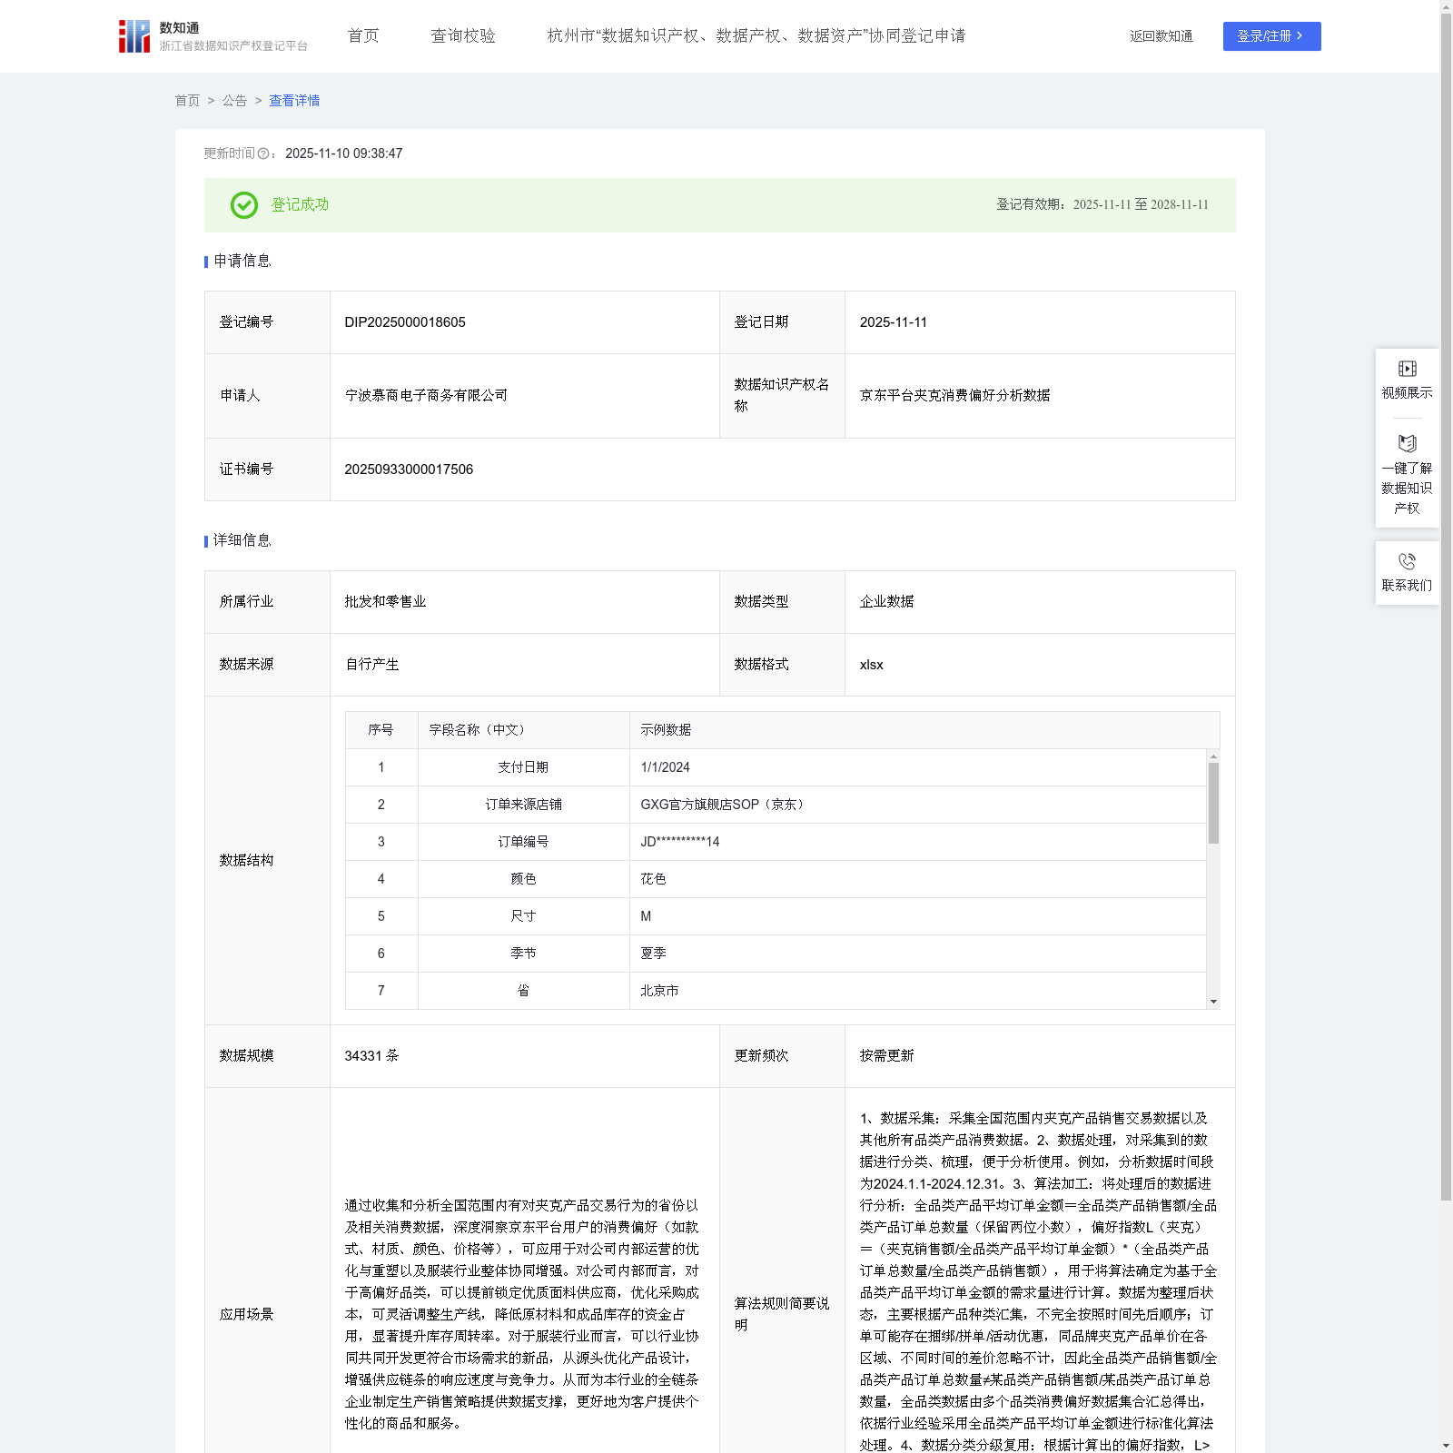
Task: Click the data structure table up arrow
Action: click(x=1213, y=756)
